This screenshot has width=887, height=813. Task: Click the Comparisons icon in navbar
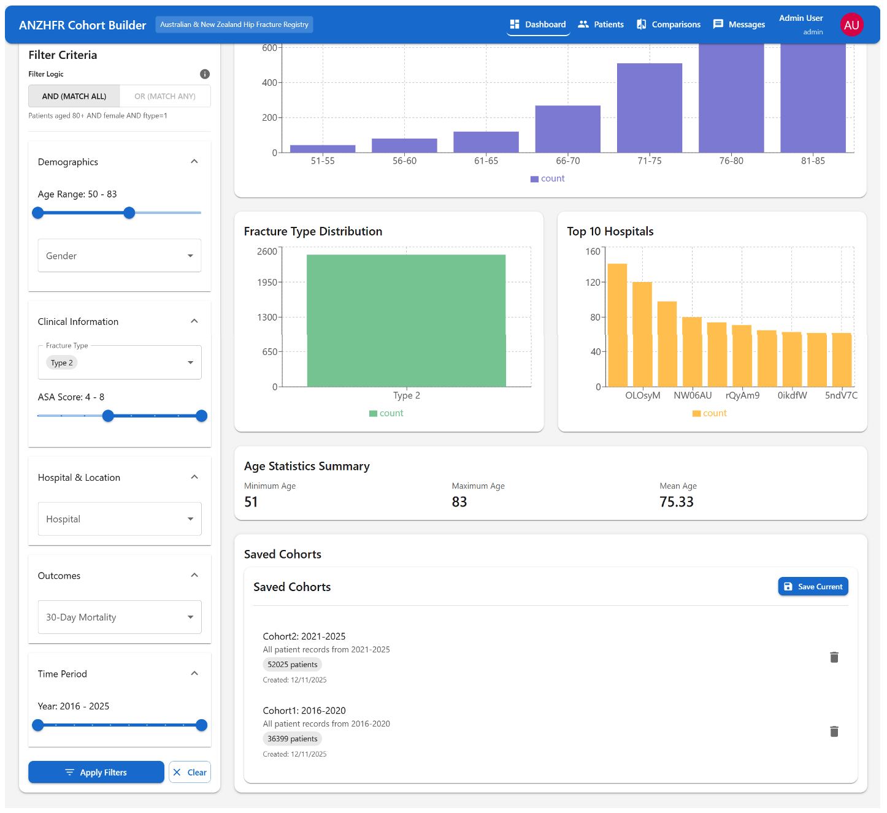point(642,25)
